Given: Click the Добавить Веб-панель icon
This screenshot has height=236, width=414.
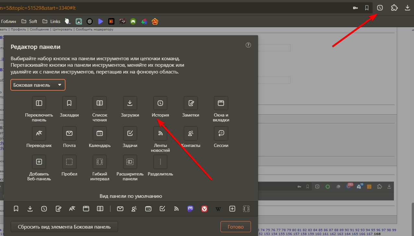Looking at the screenshot, I should pyautogui.click(x=39, y=162).
